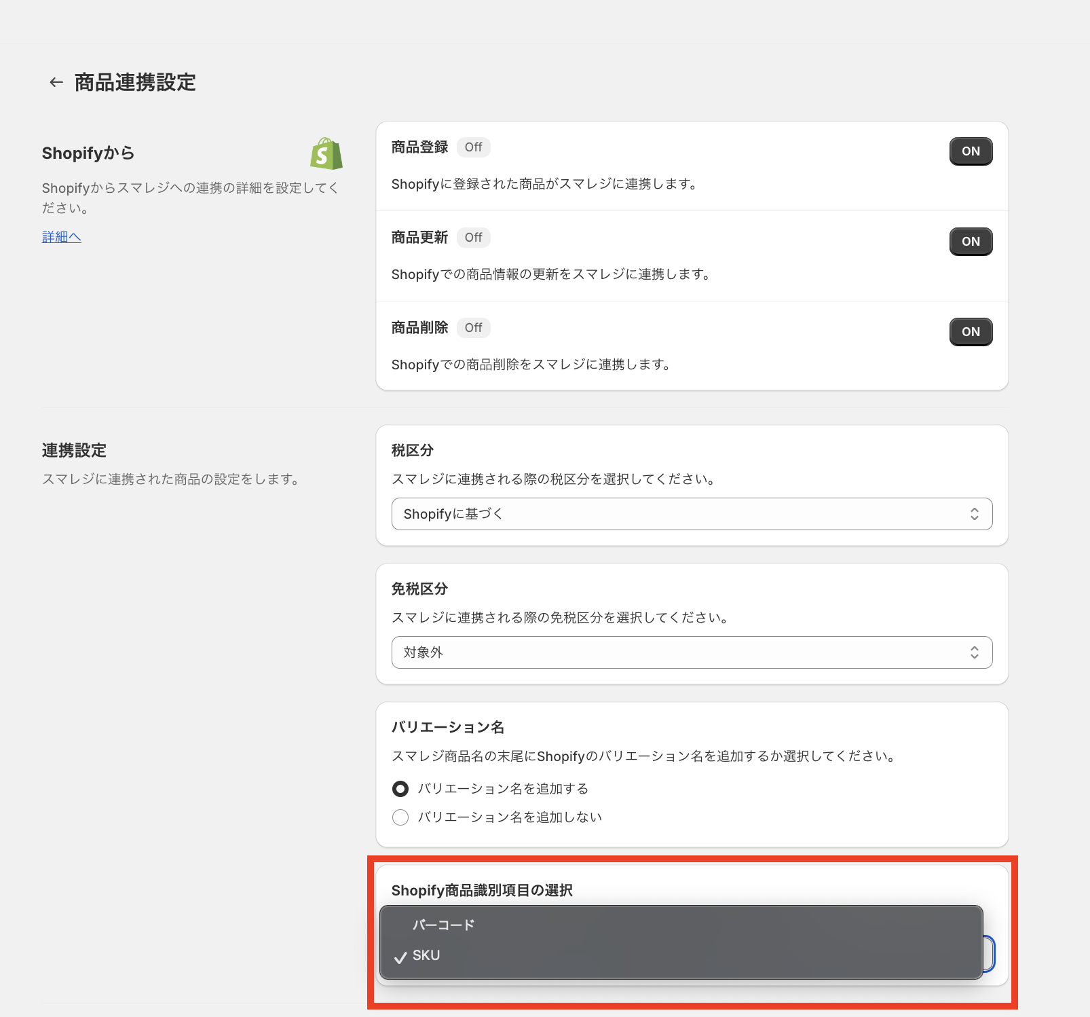Click the Shopify商品識別項目の選択 heading

[482, 890]
